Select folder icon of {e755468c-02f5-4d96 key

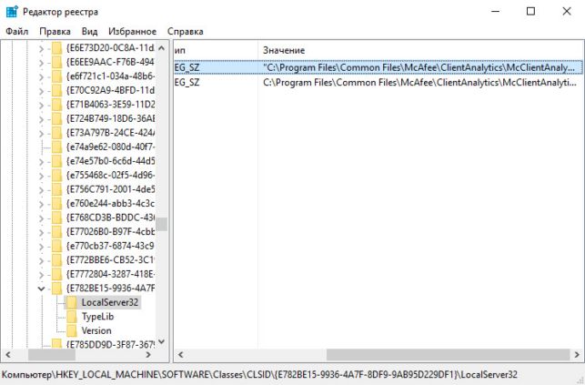[x=56, y=176]
